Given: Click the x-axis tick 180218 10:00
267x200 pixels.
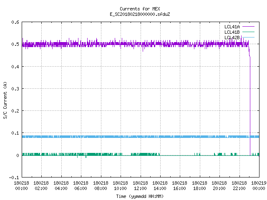Looking at the screenshot, I should click(121, 186).
